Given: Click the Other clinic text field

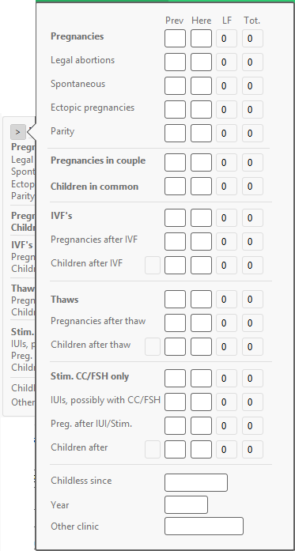Looking at the screenshot, I should click(204, 526).
